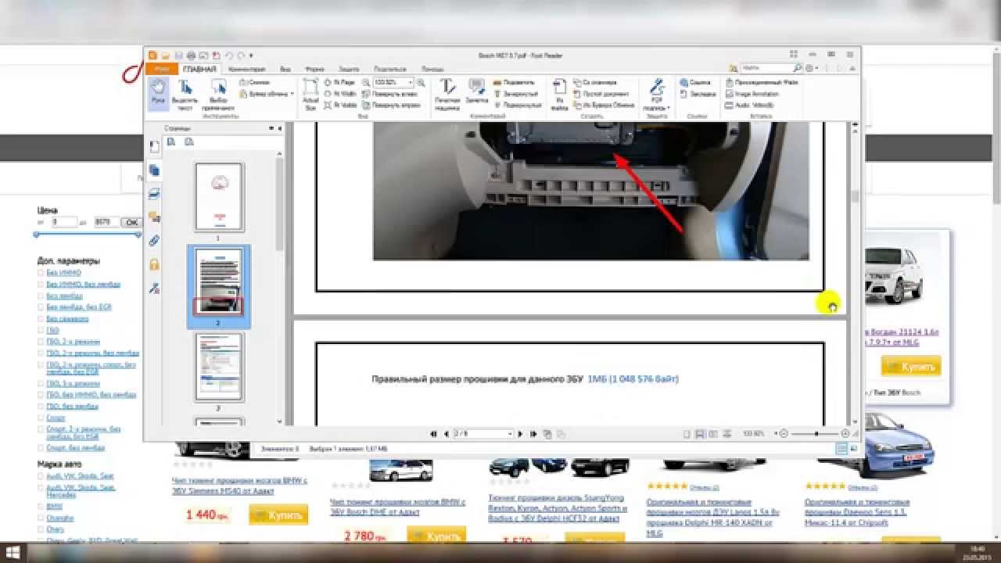Viewport: 1001px width, 563px height.
Task: Click the zoom slider in Foxit status bar
Action: 816,433
